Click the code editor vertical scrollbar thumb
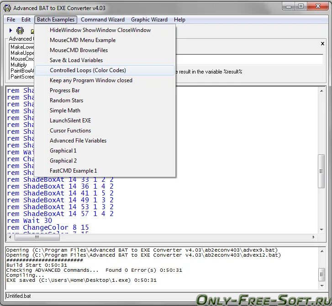Viewport: 332px width, 306px height. point(321,171)
